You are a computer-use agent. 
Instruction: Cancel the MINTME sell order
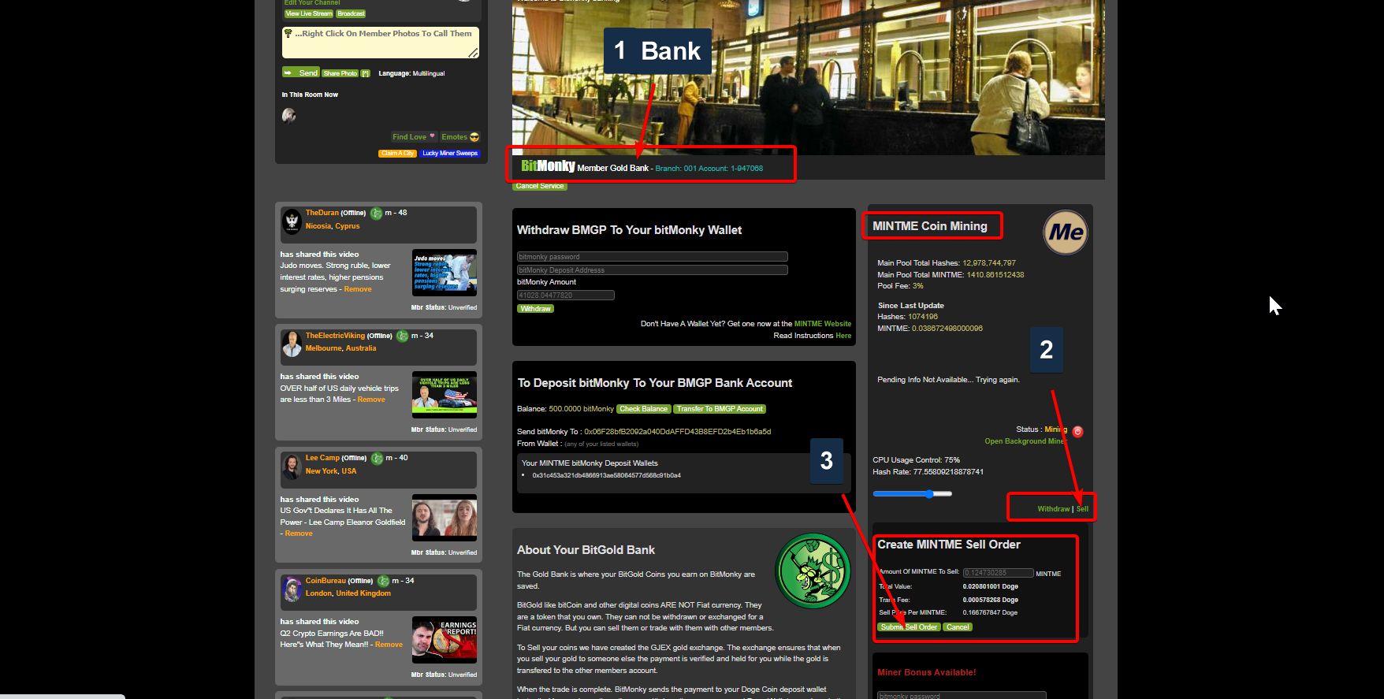click(958, 627)
